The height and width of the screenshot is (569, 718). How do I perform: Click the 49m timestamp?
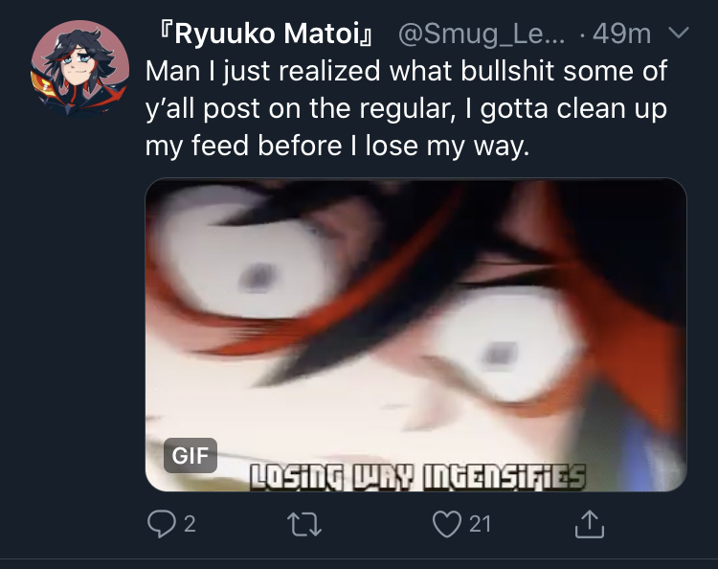pos(621,34)
